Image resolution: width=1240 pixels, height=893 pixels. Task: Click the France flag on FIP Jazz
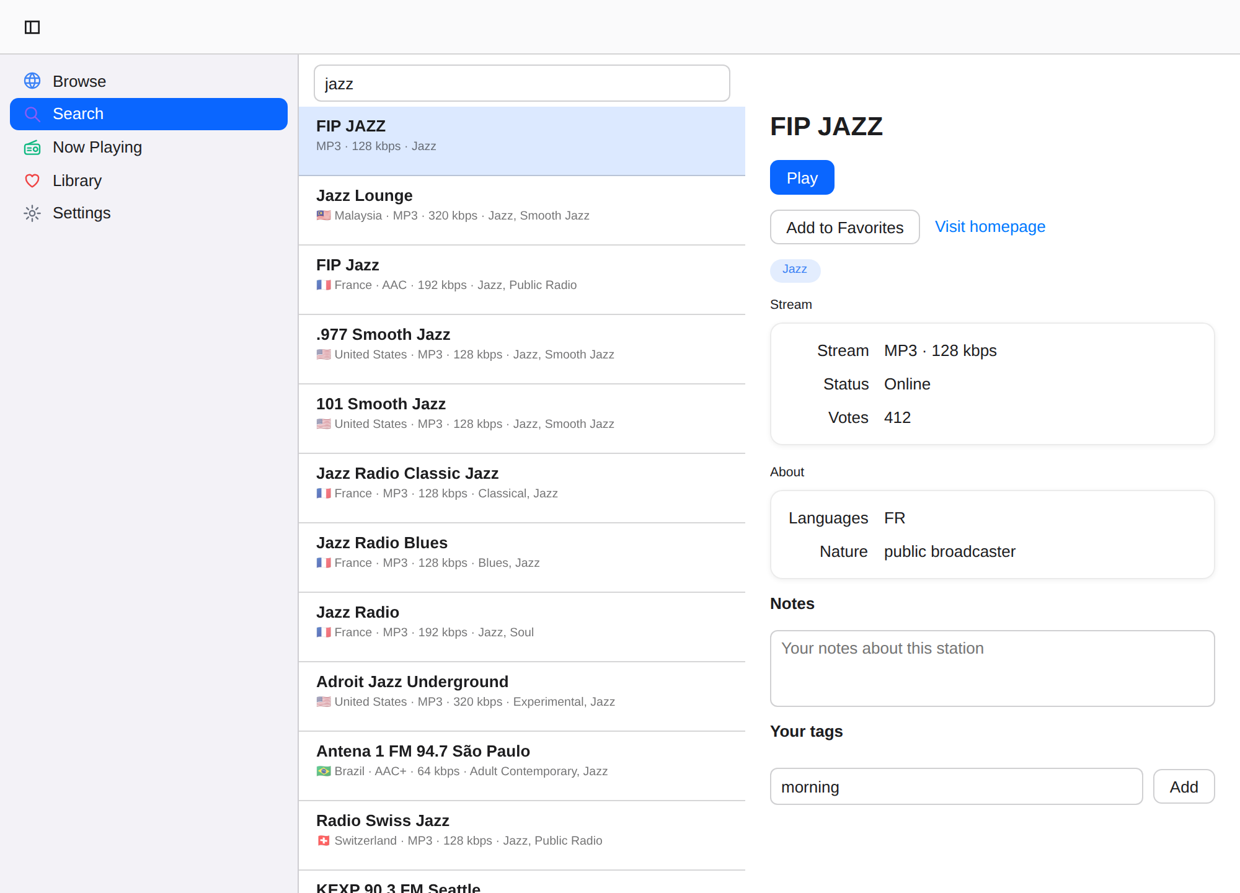(324, 285)
